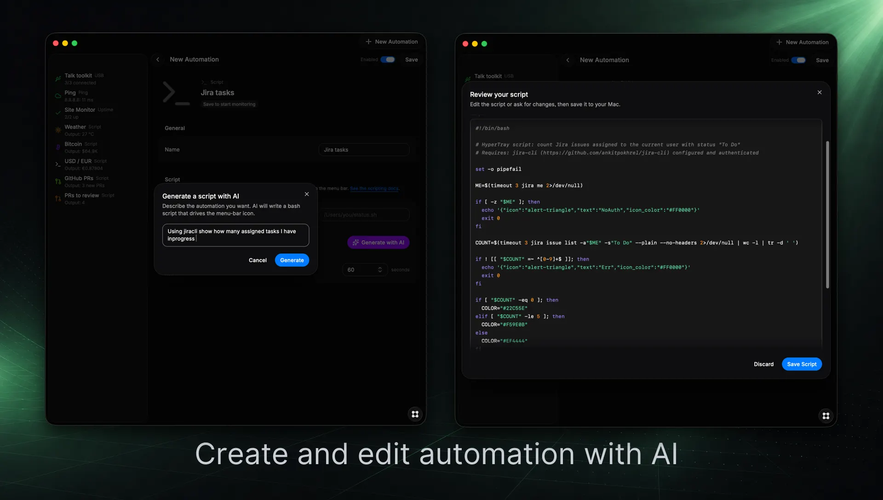Click the script editor scrollbar in review dialog
The image size is (883, 500).
pos(827,214)
